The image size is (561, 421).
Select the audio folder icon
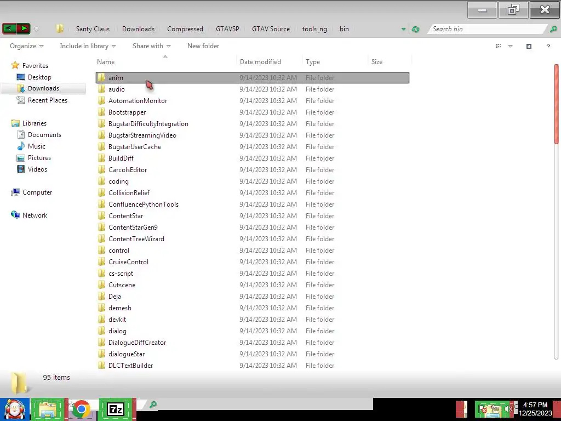(101, 89)
